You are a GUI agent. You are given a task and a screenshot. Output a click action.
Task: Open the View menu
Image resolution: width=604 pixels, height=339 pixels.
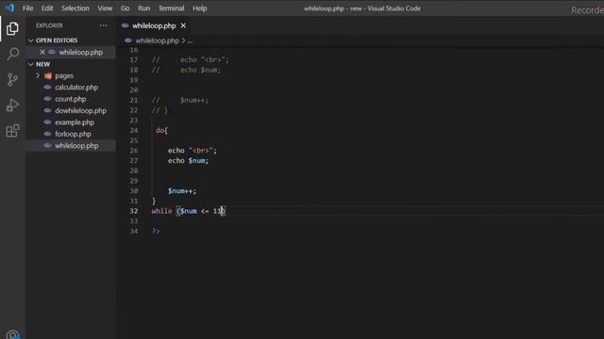click(105, 8)
